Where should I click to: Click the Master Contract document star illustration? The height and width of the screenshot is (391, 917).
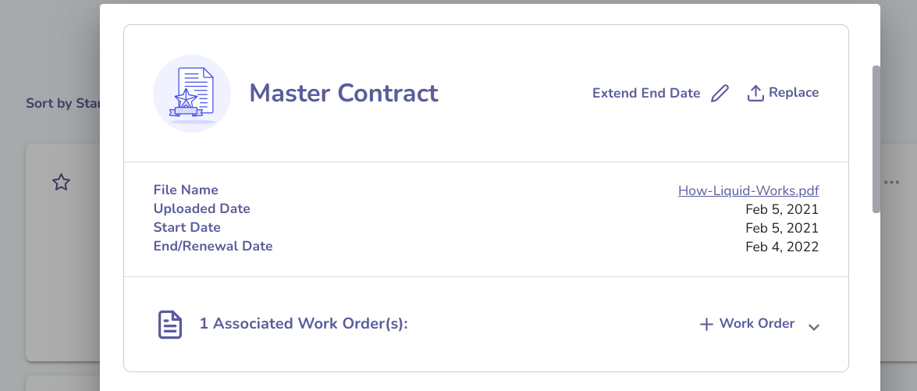click(x=192, y=94)
